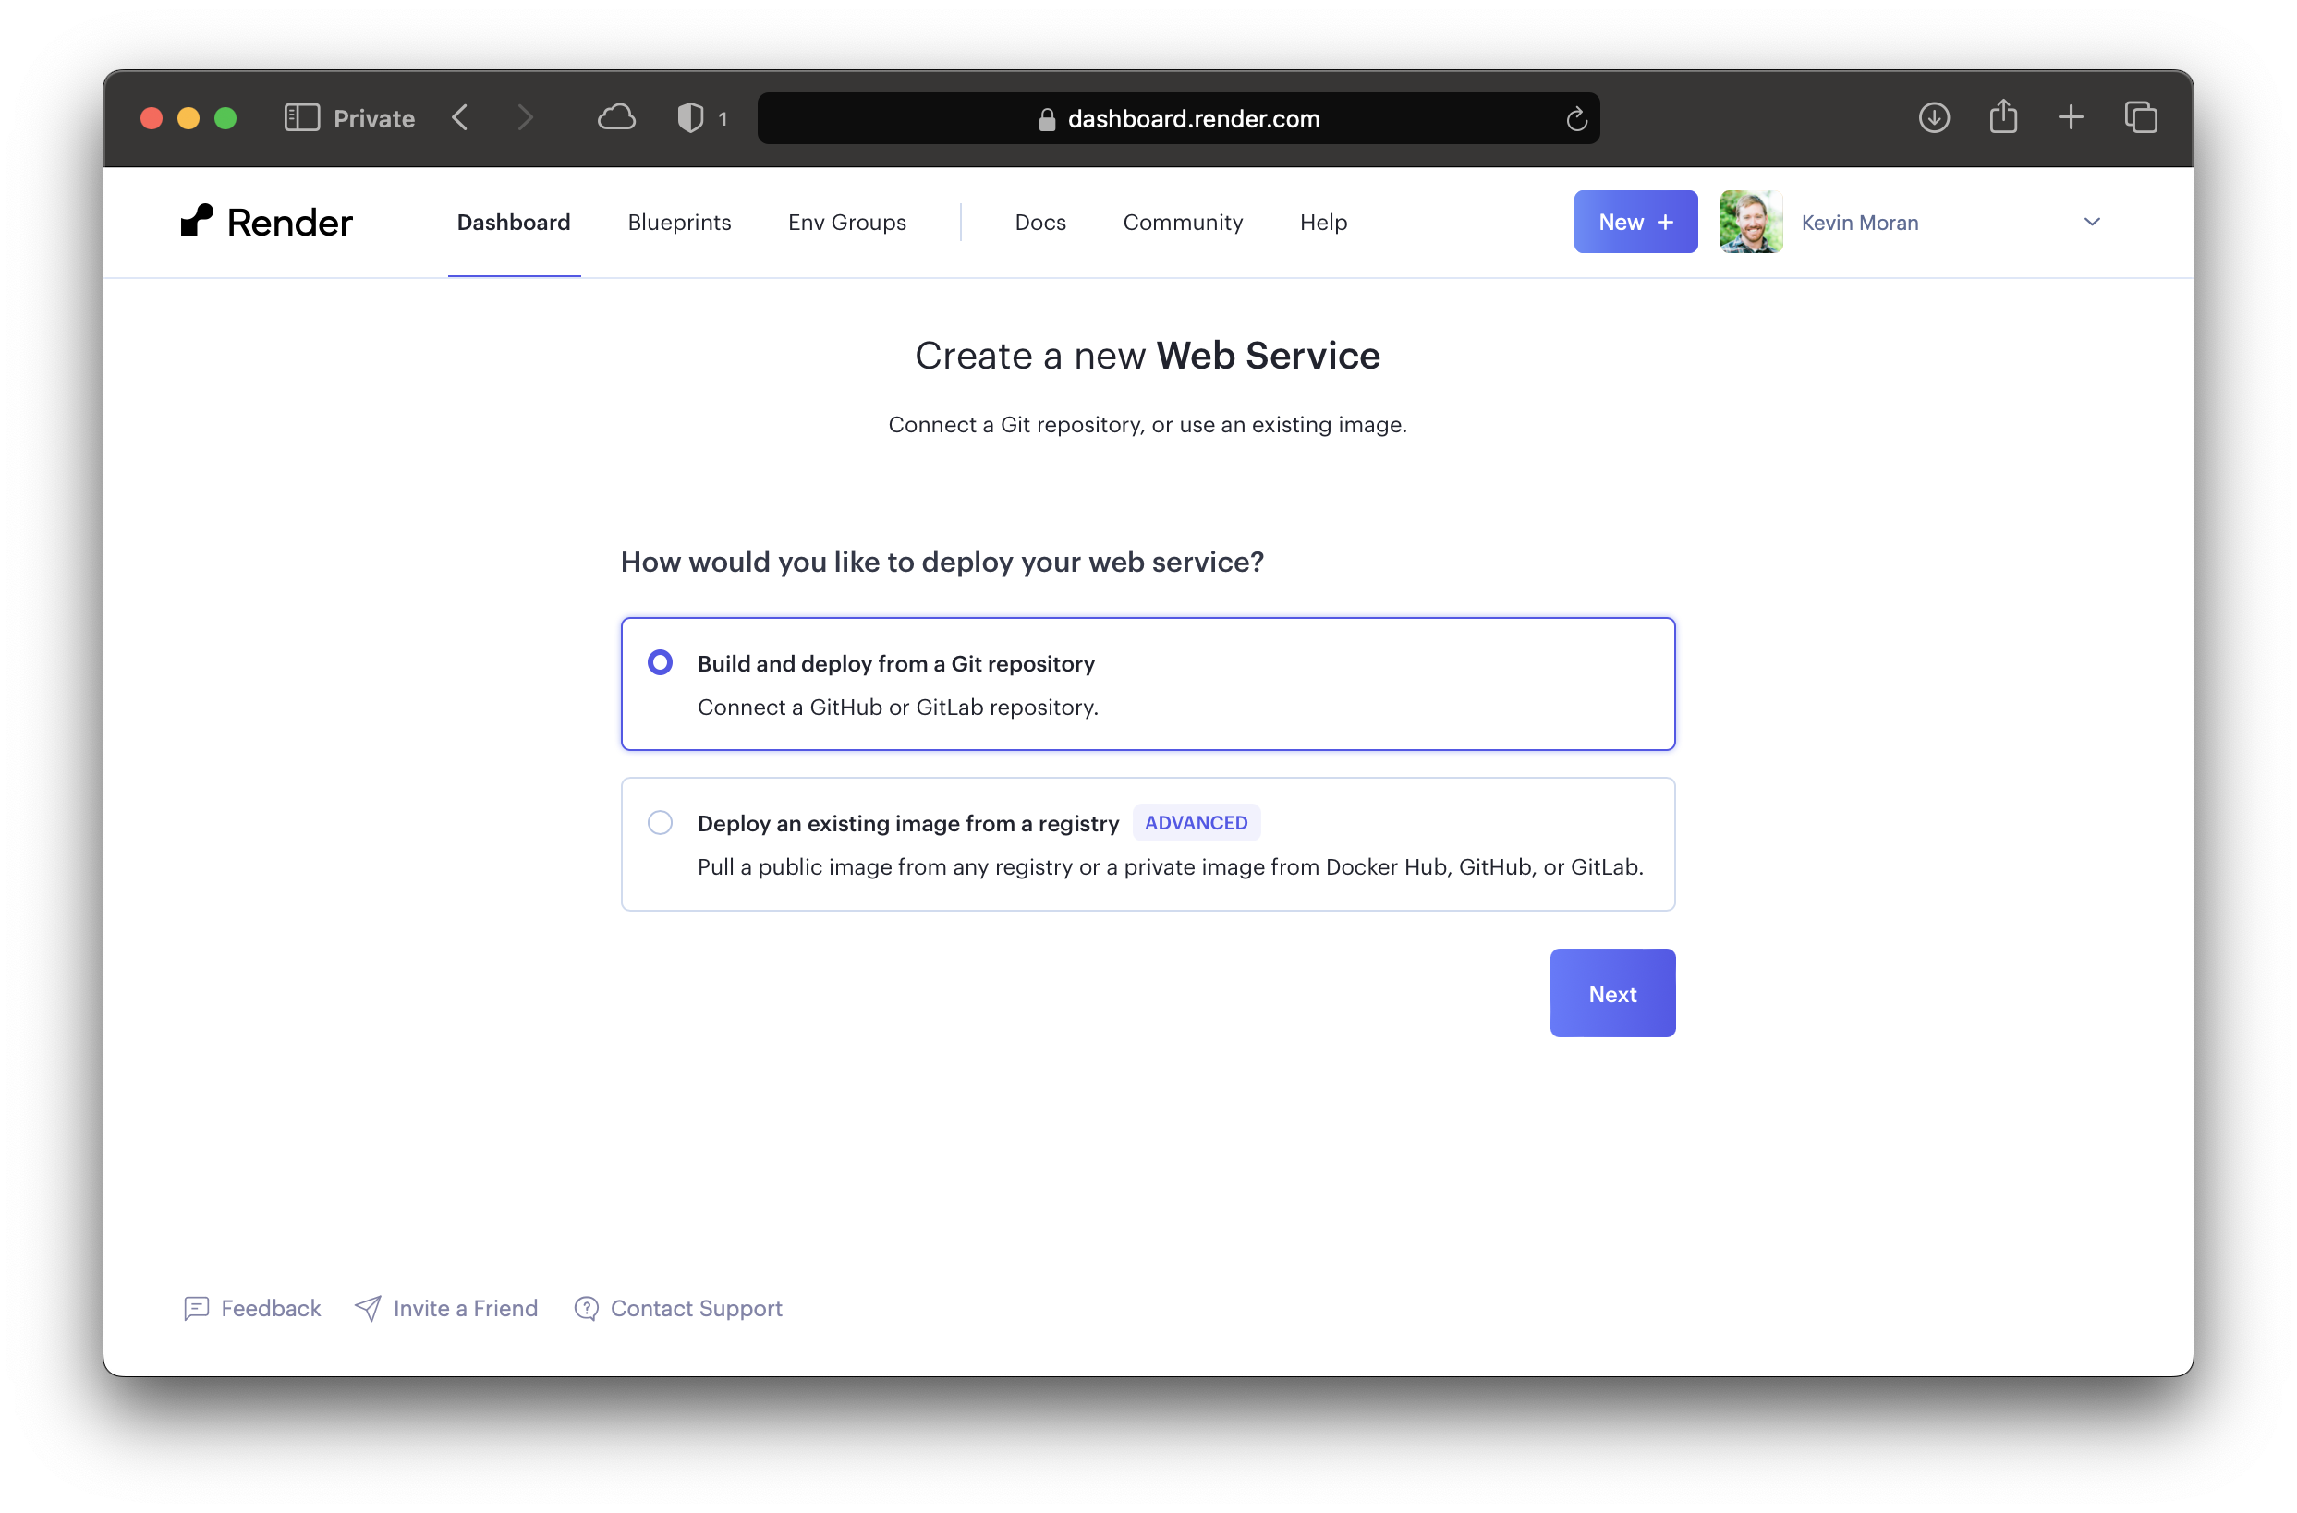The height and width of the screenshot is (1513, 2297).
Task: Open the privacy report shield icon
Action: pyautogui.click(x=691, y=117)
